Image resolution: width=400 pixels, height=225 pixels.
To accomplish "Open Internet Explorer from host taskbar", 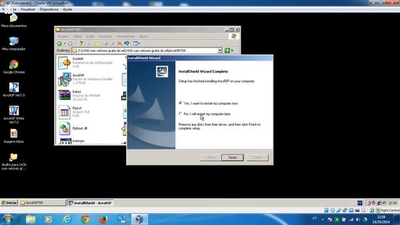I will pos(67,219).
